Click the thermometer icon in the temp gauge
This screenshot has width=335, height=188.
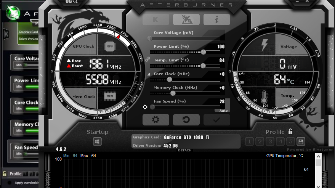click(x=264, y=97)
